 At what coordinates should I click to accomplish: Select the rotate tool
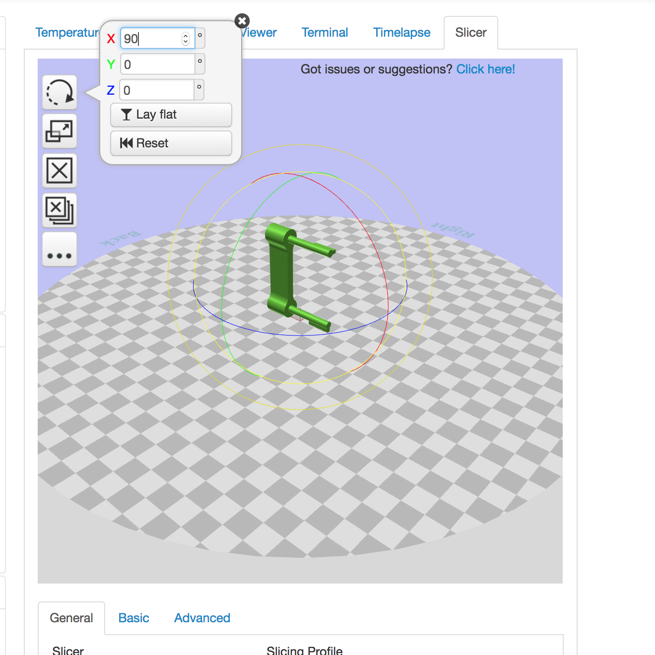59,92
